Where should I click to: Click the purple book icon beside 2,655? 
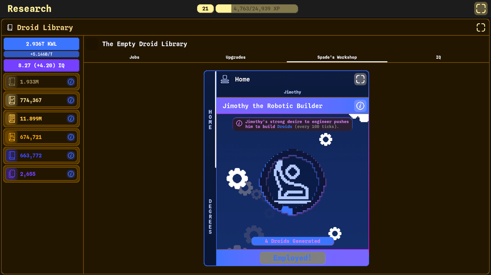pyautogui.click(x=12, y=174)
